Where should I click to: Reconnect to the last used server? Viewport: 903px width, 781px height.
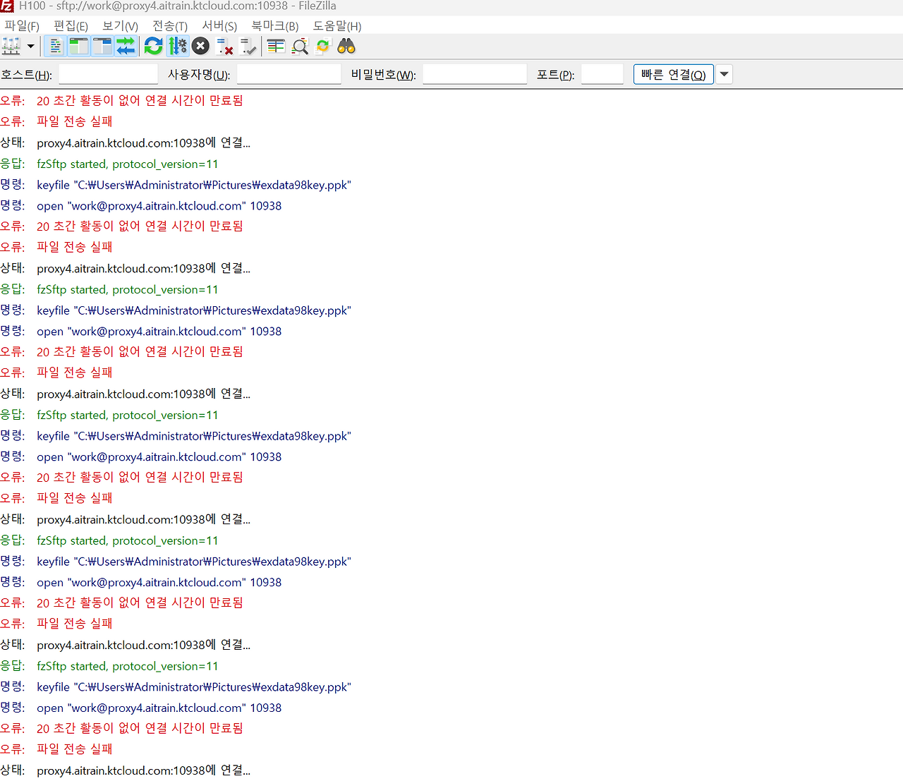[248, 47]
